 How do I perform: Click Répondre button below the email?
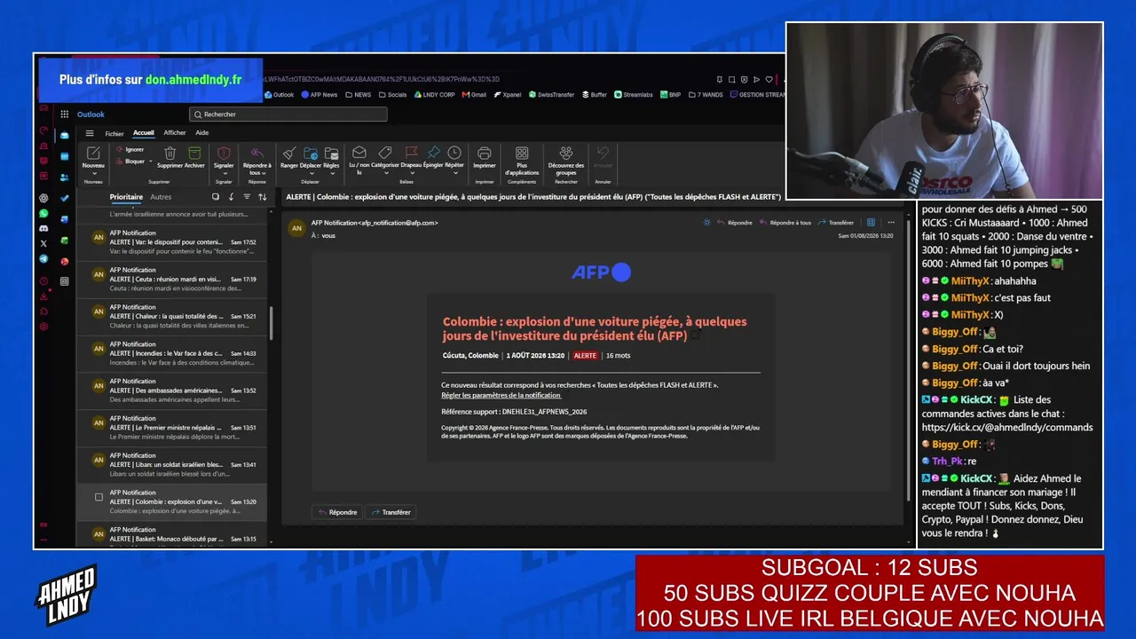337,512
